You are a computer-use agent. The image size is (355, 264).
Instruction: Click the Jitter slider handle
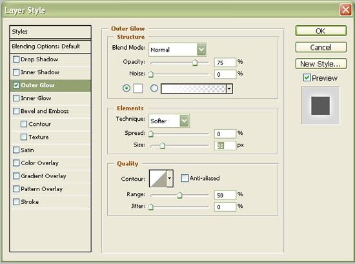[x=150, y=207]
